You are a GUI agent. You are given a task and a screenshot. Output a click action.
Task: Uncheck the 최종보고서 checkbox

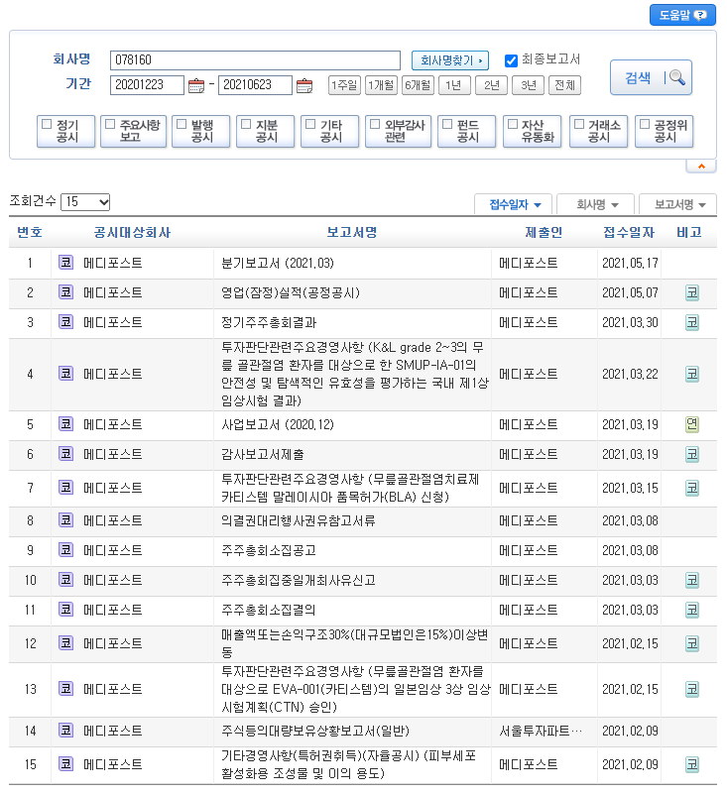point(511,60)
